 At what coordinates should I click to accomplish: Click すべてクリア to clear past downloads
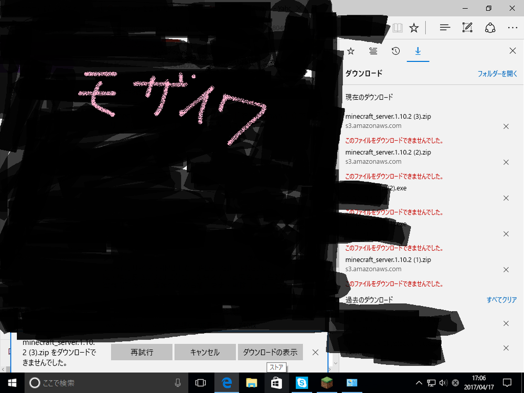tap(501, 300)
